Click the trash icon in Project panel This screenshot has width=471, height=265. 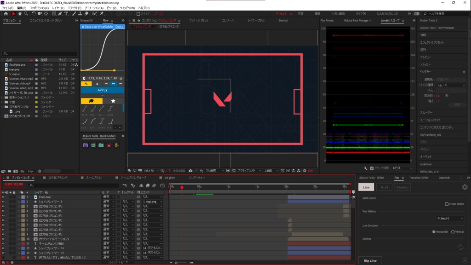[40, 171]
